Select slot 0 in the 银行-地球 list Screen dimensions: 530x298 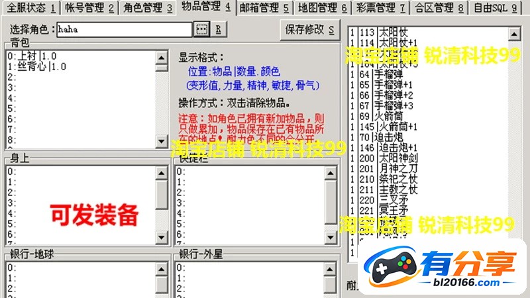coord(81,268)
